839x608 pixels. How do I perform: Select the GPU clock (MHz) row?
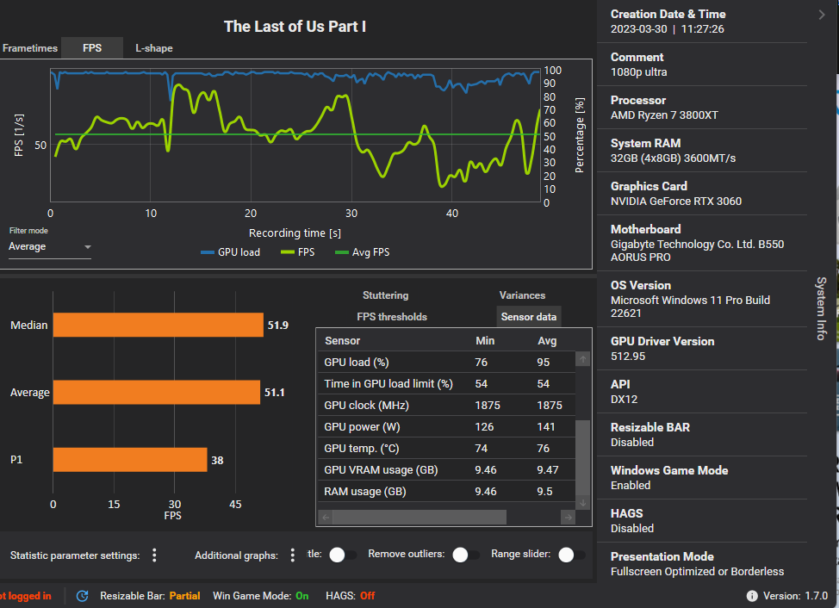tap(446, 406)
